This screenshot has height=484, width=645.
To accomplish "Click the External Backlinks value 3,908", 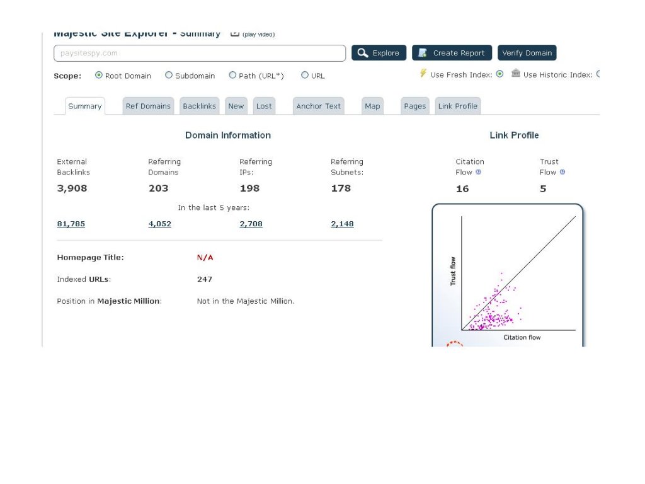I will [72, 188].
